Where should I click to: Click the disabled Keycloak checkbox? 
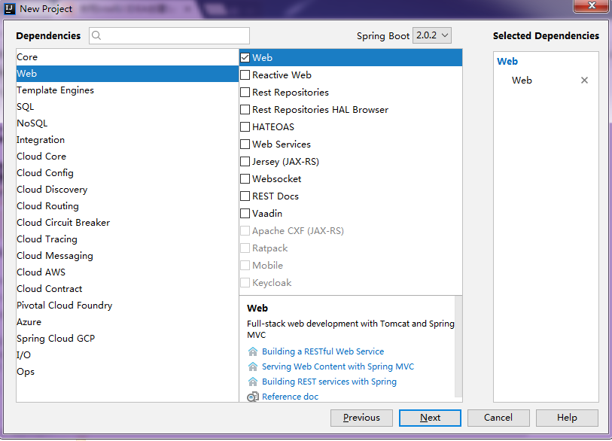pyautogui.click(x=245, y=282)
